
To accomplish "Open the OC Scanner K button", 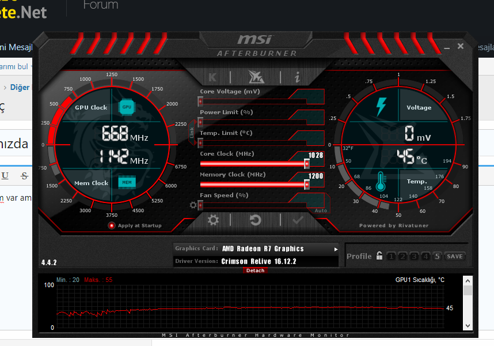I will point(212,77).
